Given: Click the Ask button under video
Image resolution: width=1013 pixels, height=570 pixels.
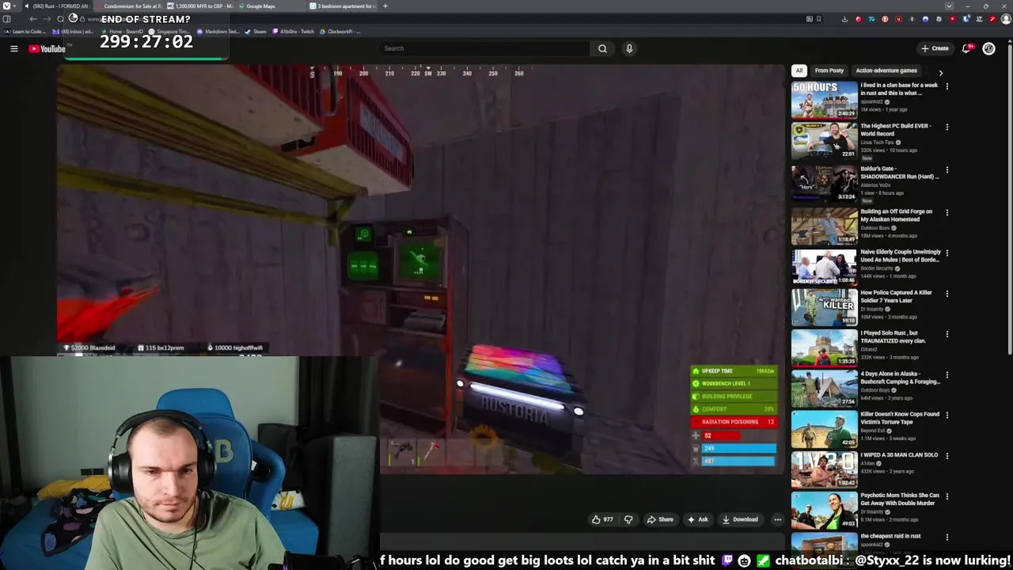Looking at the screenshot, I should [698, 519].
